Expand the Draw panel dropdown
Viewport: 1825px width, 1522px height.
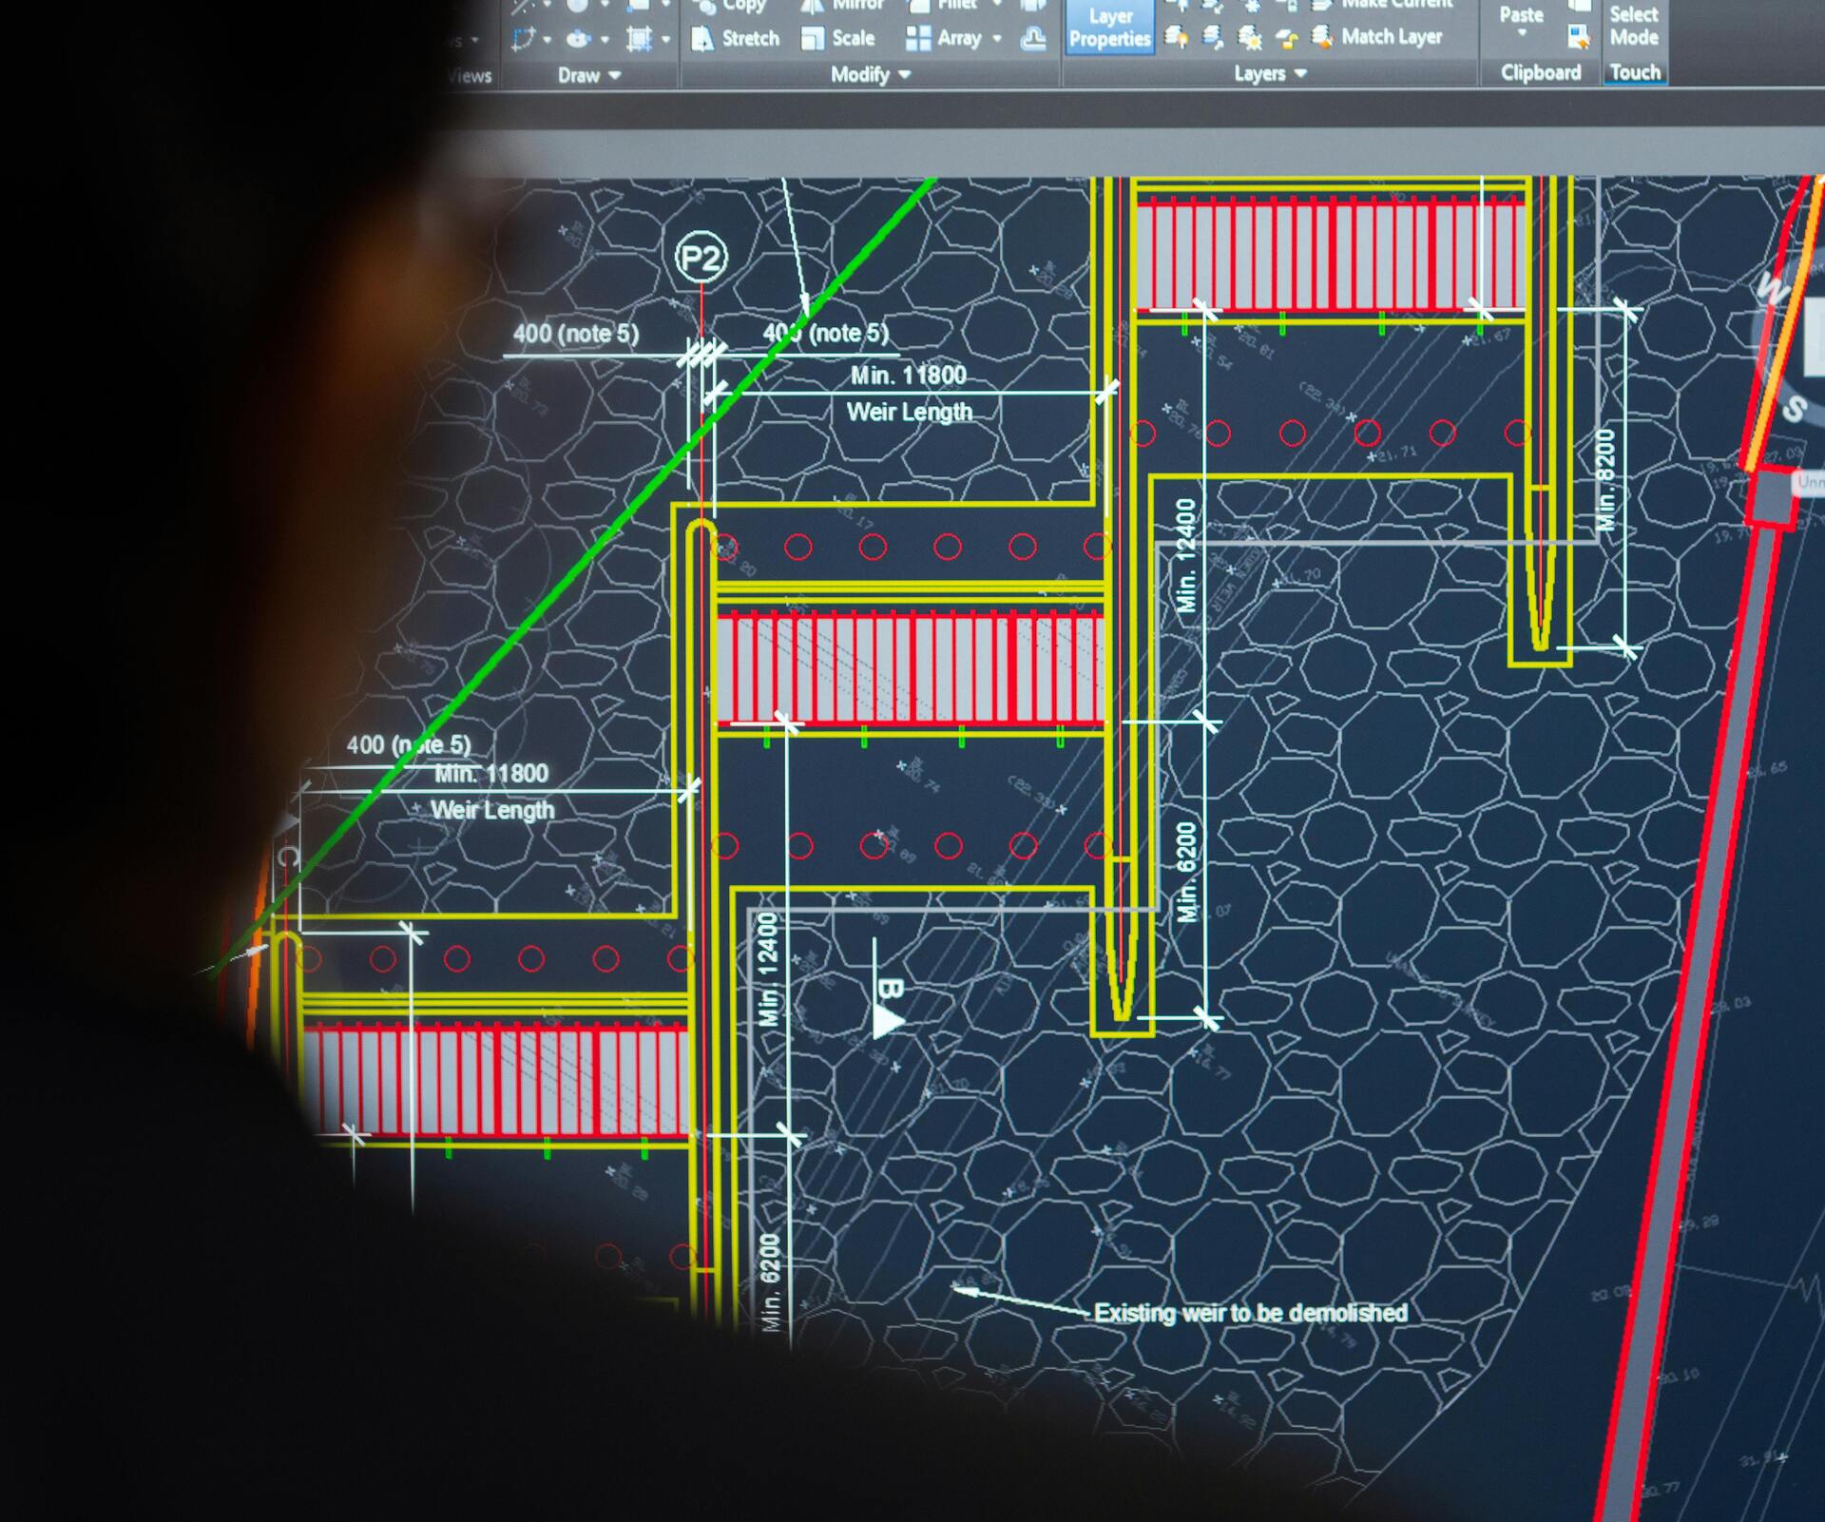pyautogui.click(x=614, y=75)
